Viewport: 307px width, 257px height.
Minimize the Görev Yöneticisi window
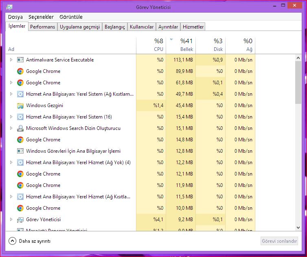(275, 6)
